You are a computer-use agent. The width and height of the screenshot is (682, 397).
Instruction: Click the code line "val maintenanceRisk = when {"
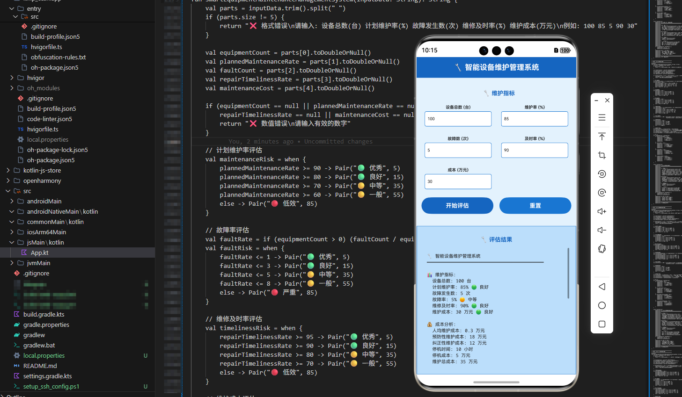click(256, 159)
